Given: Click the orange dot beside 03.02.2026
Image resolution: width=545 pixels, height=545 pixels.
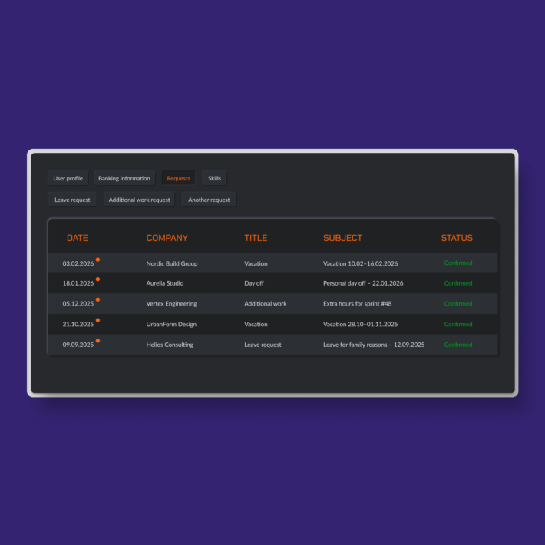Looking at the screenshot, I should 97,259.
